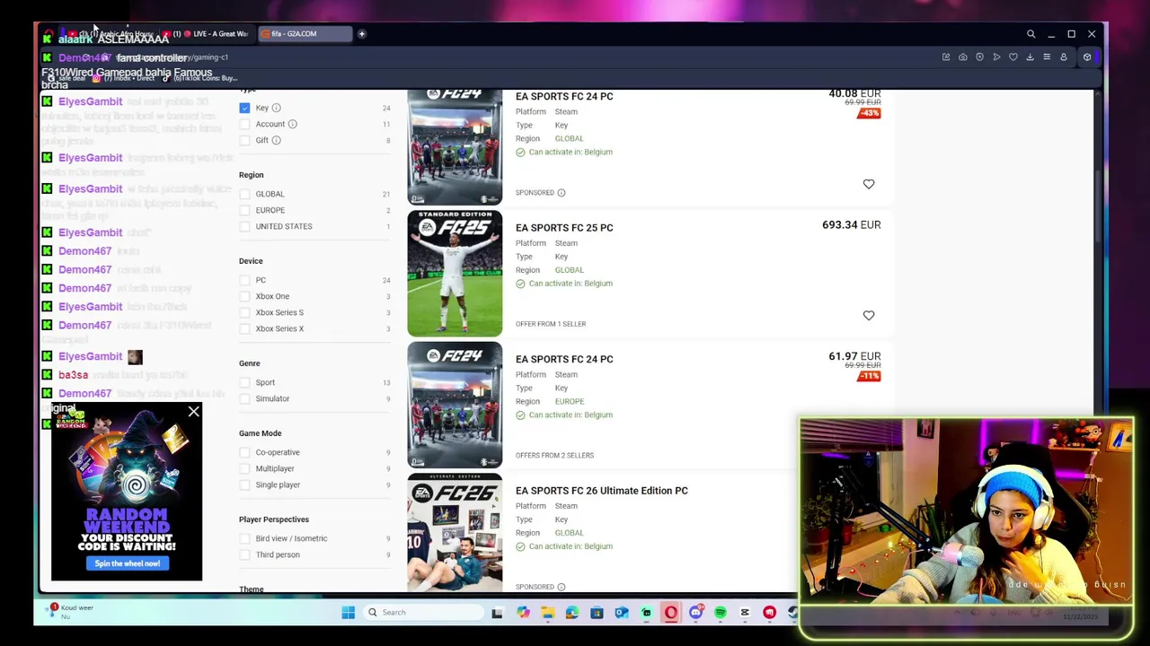Image resolution: width=1150 pixels, height=646 pixels.
Task: Open Opera browser from the taskbar
Action: point(671,613)
